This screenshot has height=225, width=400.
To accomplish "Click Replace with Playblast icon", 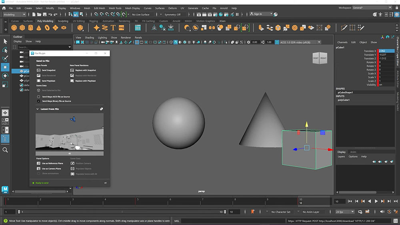I will point(72,81).
